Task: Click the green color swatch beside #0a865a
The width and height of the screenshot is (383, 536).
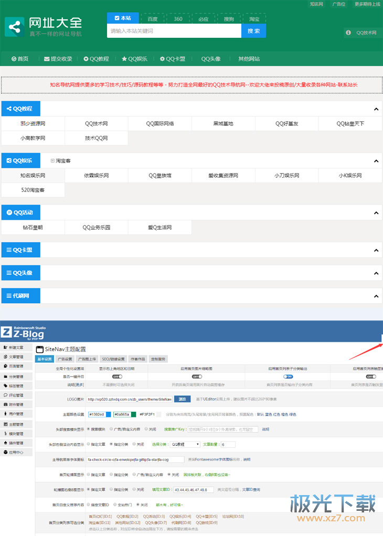Action: coord(133,414)
